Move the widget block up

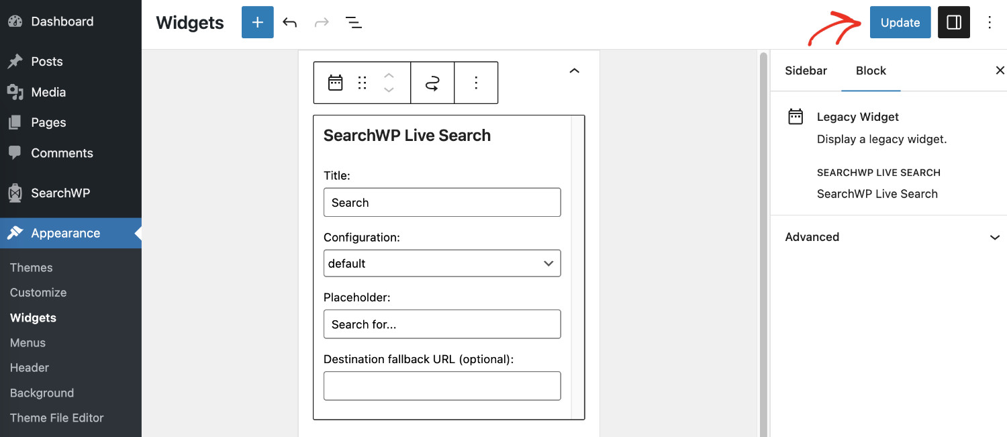(389, 75)
